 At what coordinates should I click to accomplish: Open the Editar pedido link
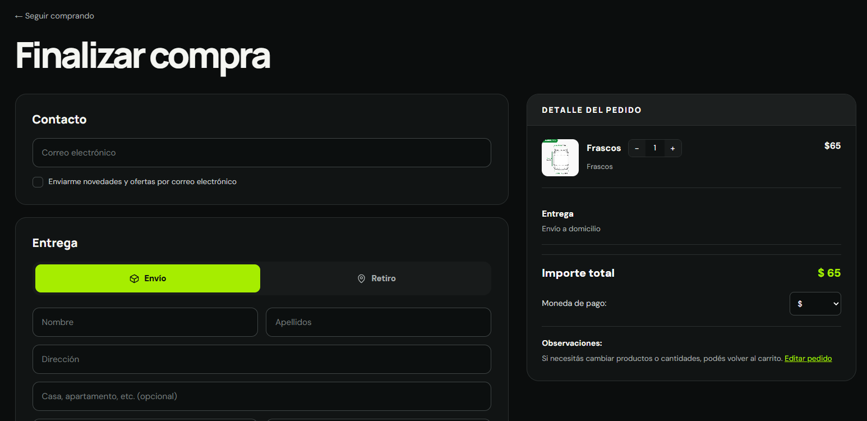(x=808, y=358)
